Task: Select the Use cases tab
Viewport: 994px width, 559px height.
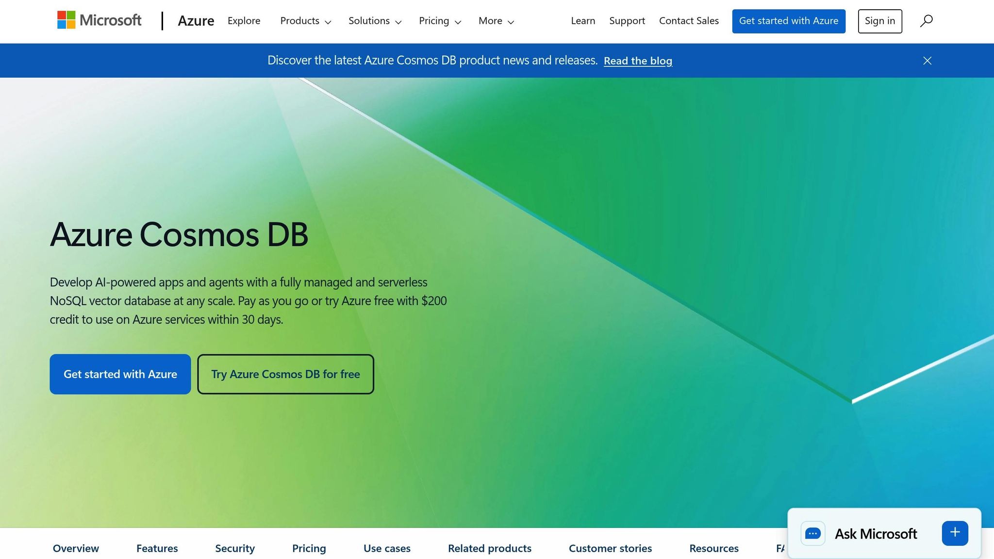Action: tap(387, 548)
